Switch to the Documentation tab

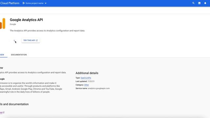pos(19,55)
